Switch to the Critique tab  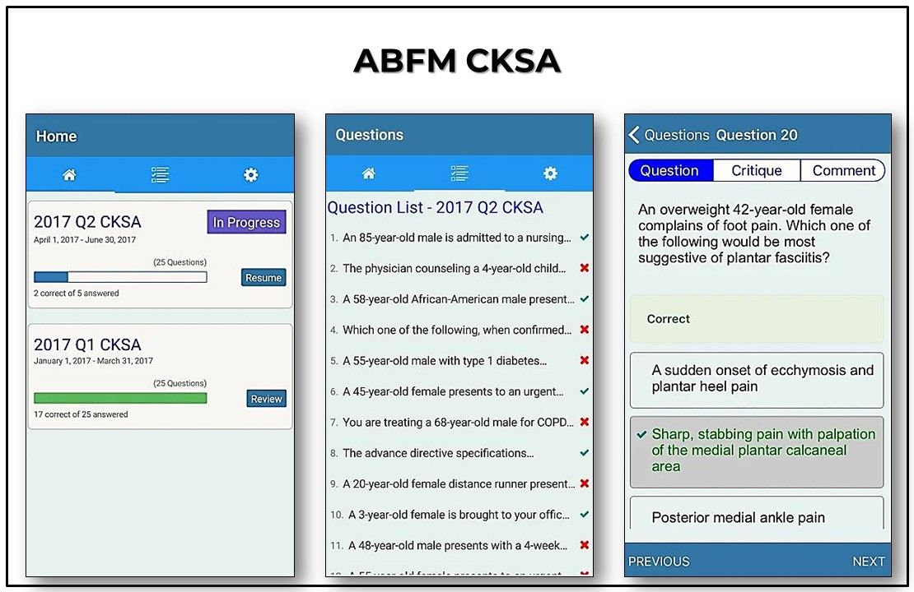[x=756, y=170]
